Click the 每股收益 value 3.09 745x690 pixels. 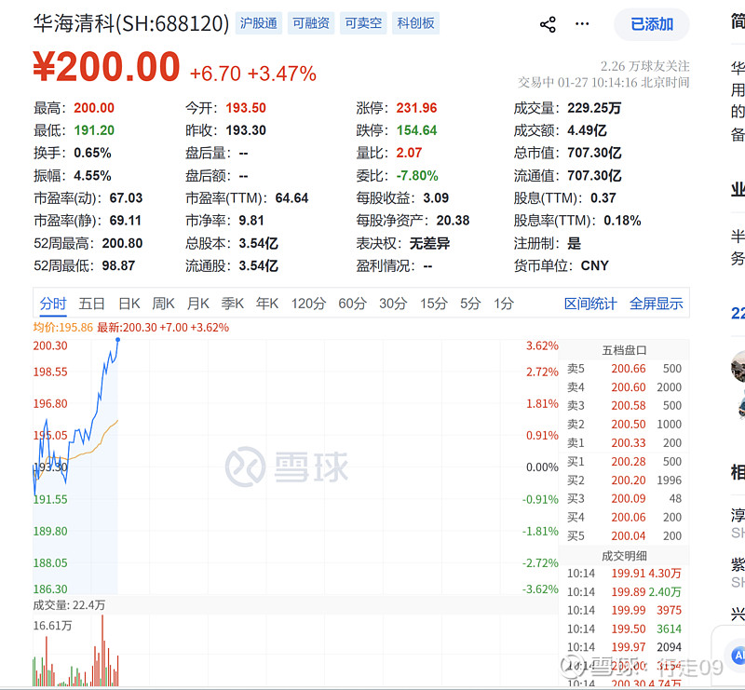436,197
